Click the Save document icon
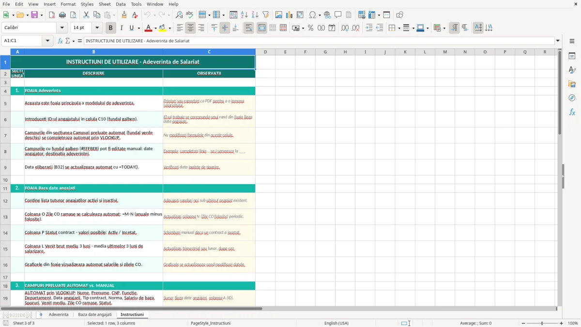Viewport: 581px width, 327px height. [x=34, y=15]
